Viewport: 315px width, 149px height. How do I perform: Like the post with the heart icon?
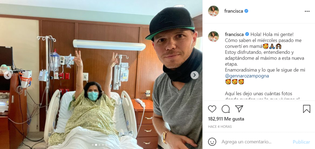pos(212,109)
